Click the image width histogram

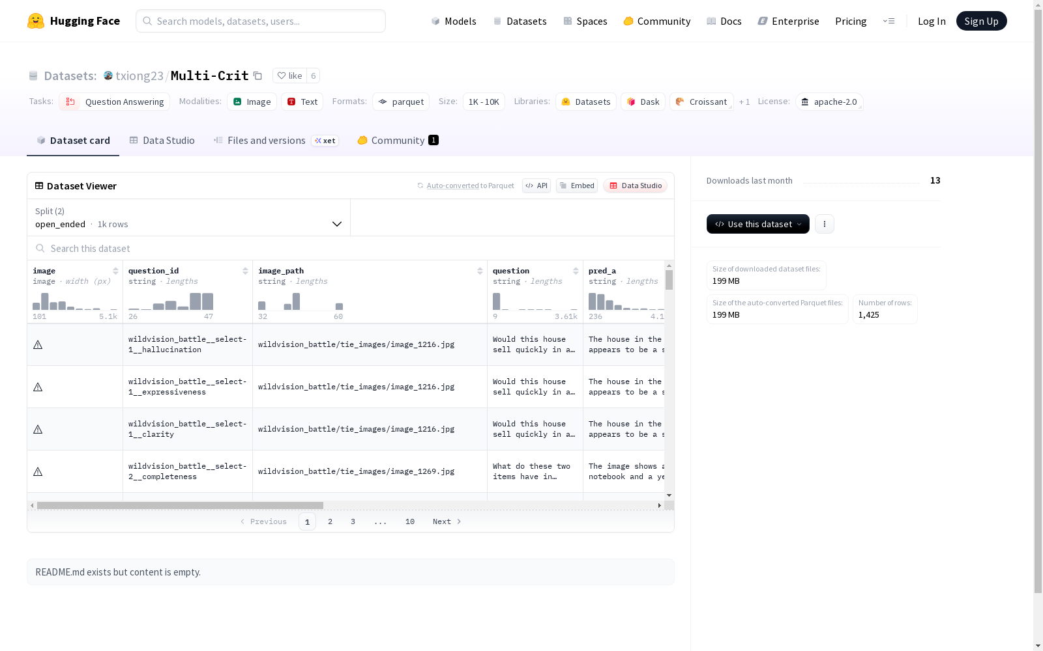click(75, 301)
